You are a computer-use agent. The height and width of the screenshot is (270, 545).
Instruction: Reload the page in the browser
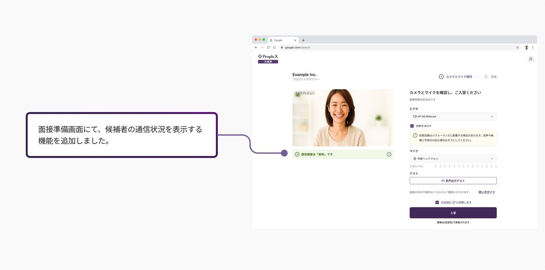click(268, 47)
